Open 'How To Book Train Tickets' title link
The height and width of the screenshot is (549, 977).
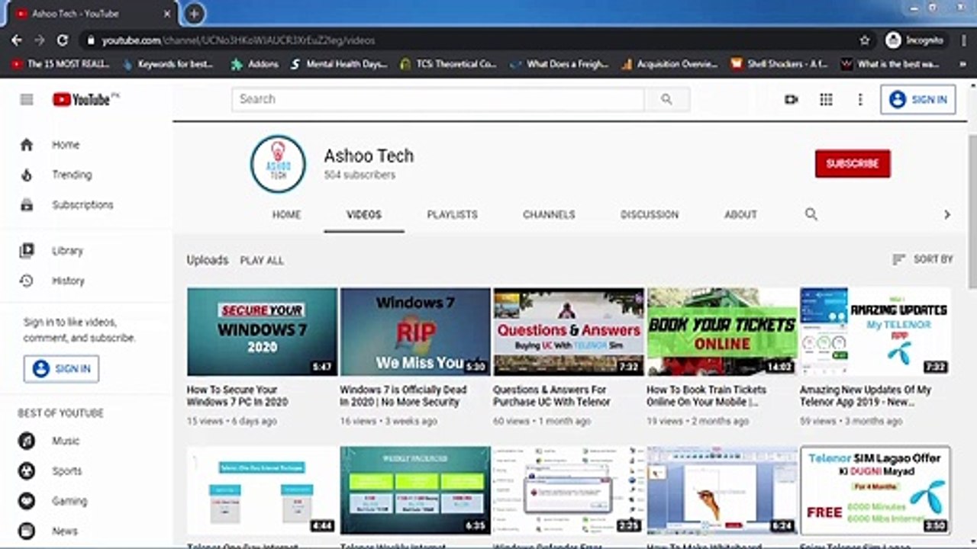707,395
